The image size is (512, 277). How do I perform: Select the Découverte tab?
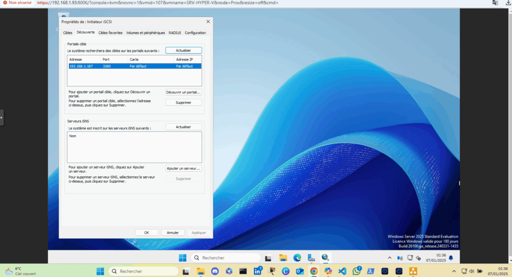[85, 32]
